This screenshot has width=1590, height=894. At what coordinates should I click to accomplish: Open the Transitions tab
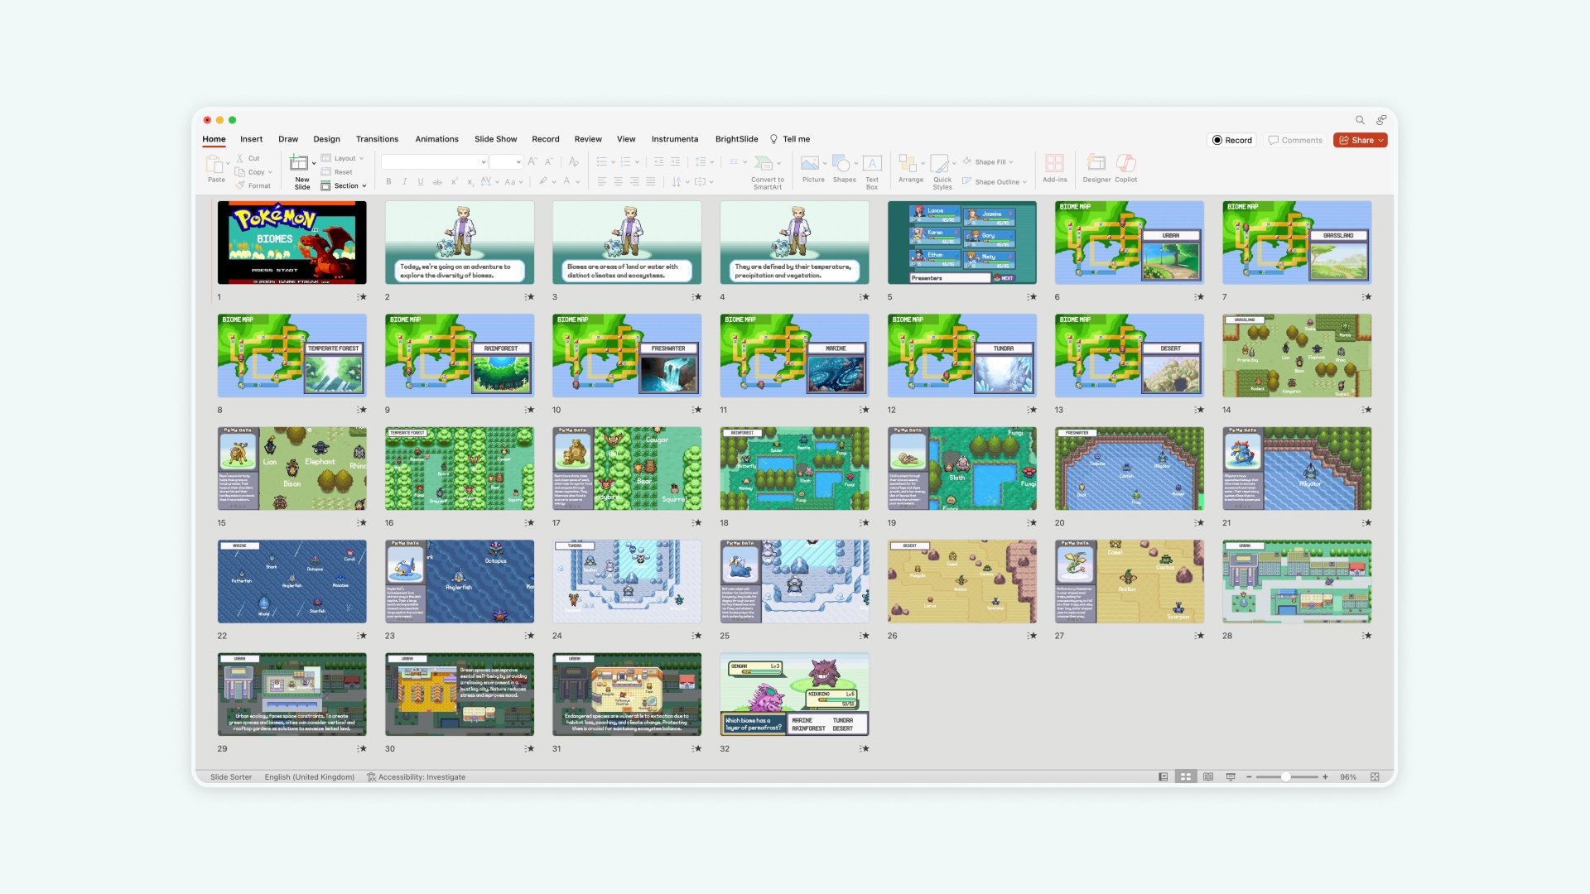click(377, 139)
